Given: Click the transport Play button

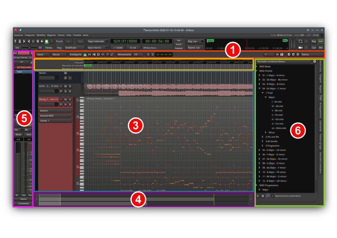Looking at the screenshot, I should coord(42,41).
